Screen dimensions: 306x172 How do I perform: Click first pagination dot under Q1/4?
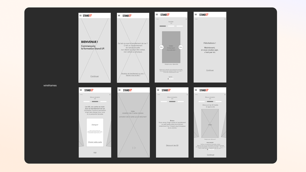(168, 79)
